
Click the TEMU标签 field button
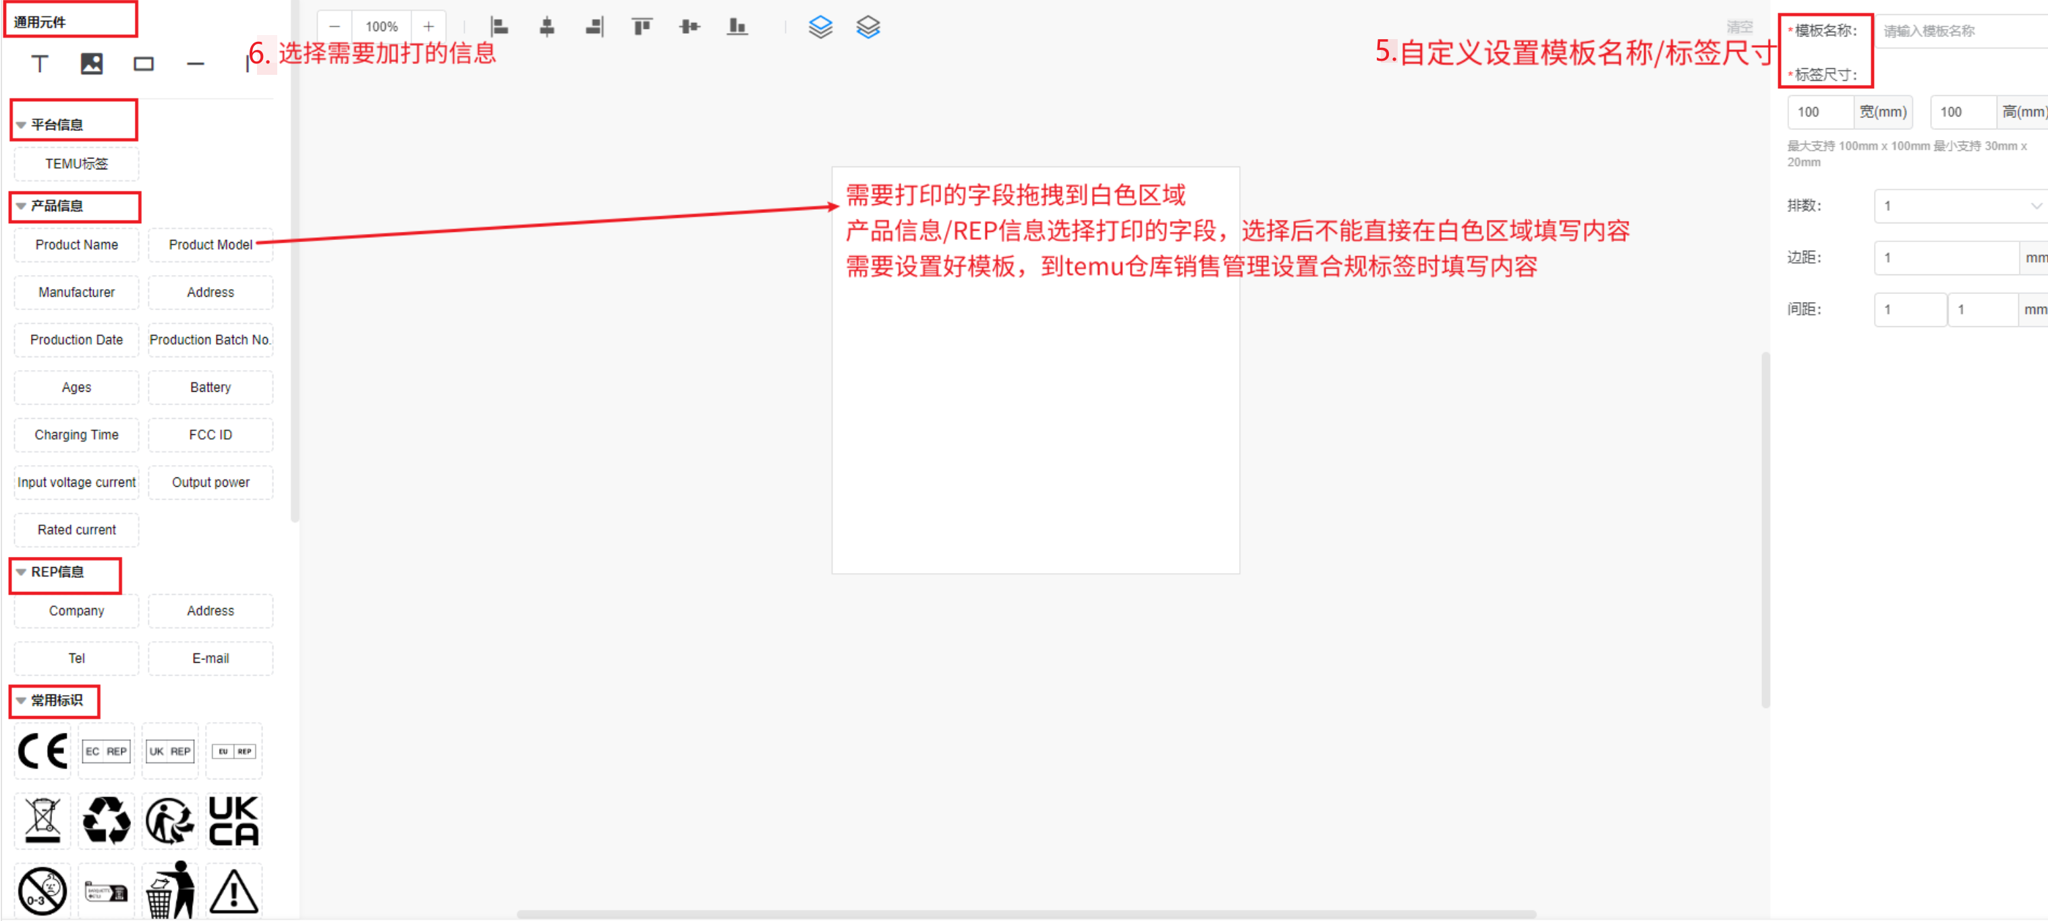click(x=76, y=164)
